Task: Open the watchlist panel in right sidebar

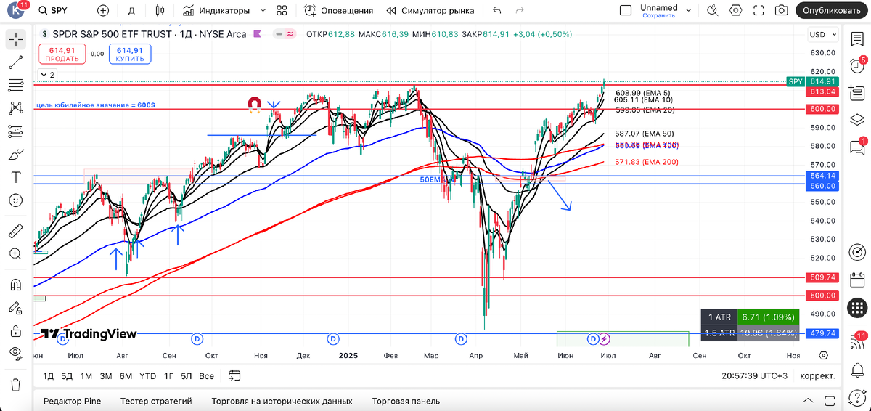Action: (857, 40)
